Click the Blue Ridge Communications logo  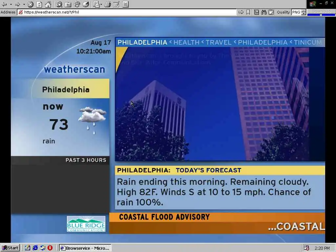pos(86,224)
